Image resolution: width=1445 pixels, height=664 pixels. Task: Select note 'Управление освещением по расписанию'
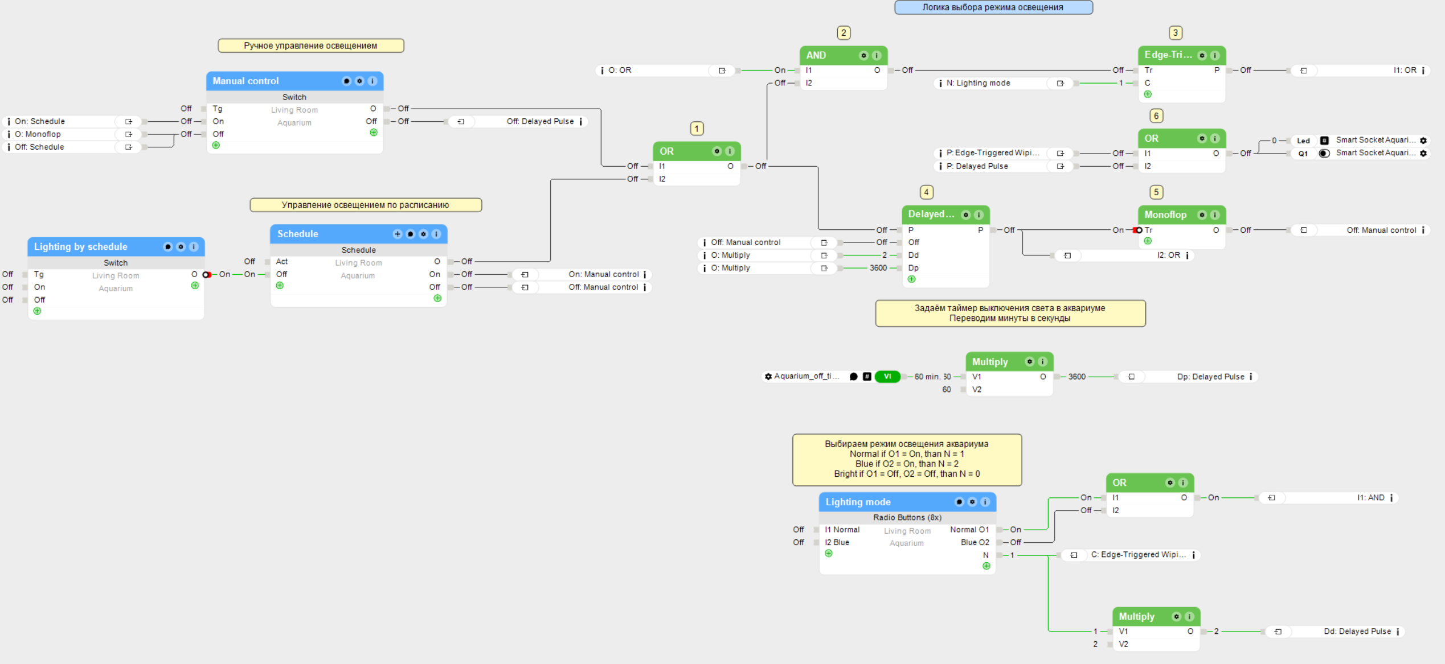366,205
